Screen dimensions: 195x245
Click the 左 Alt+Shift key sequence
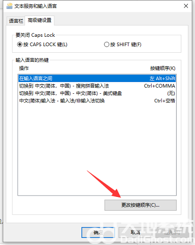(x=162, y=78)
